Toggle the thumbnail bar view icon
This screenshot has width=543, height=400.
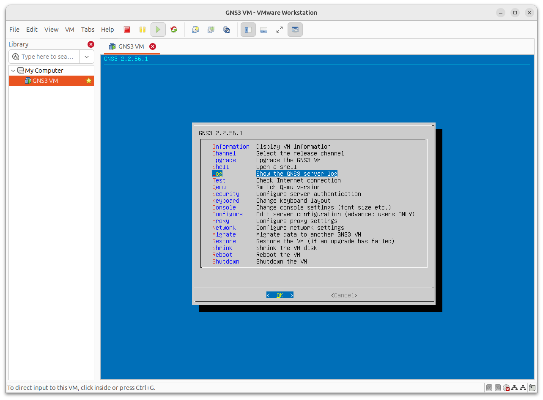(264, 30)
